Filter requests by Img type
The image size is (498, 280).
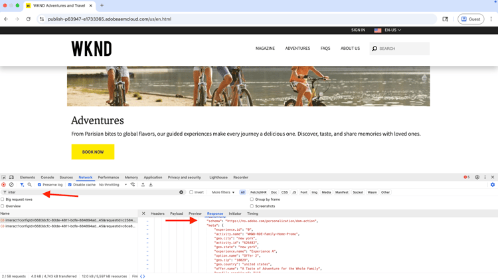(x=314, y=192)
